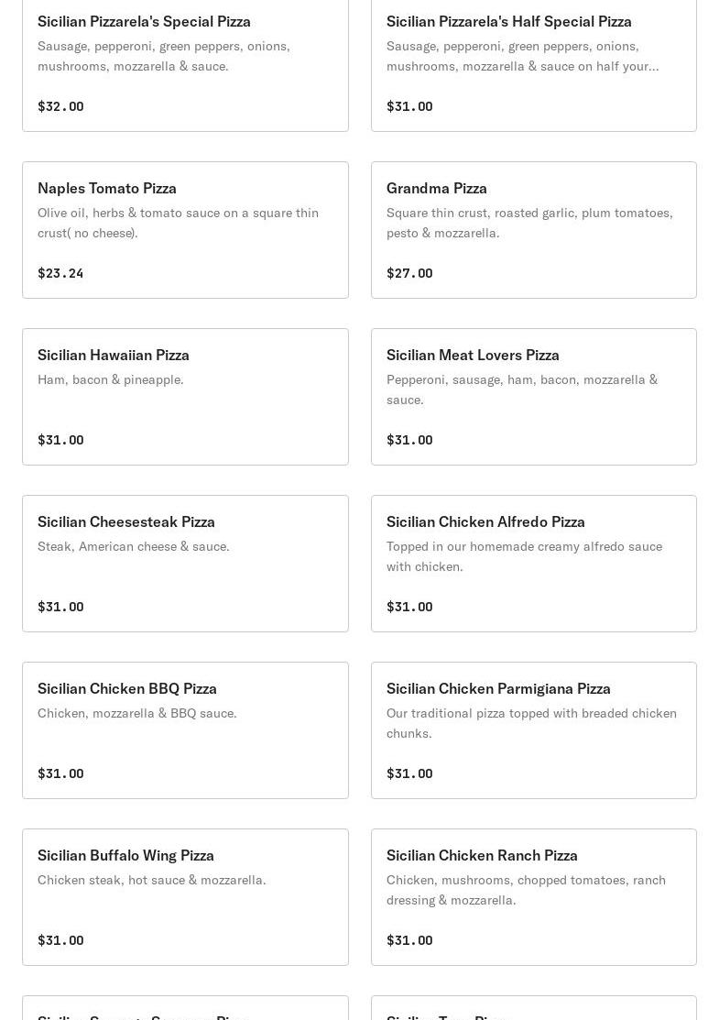The width and height of the screenshot is (719, 1020).
Task: Click the "Chicken, mozzarella & BBQ sauce" description
Action: click(x=137, y=713)
